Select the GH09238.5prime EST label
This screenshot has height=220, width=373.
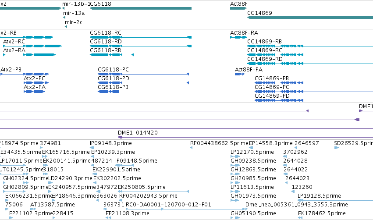coord(253,161)
